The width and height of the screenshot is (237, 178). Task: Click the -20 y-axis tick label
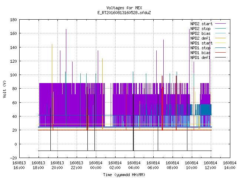click(x=13, y=158)
